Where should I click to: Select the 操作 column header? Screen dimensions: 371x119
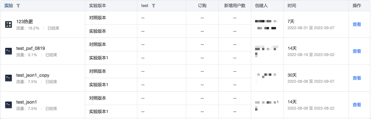pos(357,6)
